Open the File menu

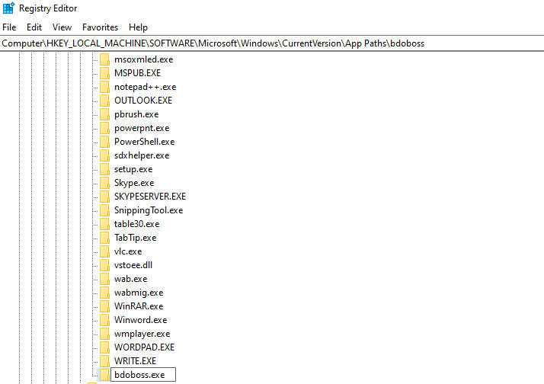9,27
